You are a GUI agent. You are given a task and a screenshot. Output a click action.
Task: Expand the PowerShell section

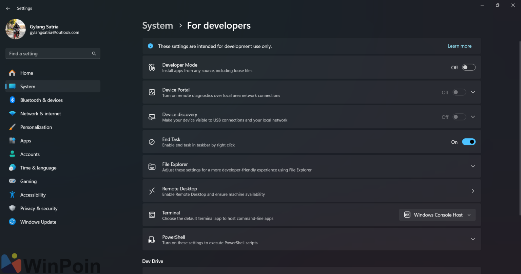pos(473,239)
